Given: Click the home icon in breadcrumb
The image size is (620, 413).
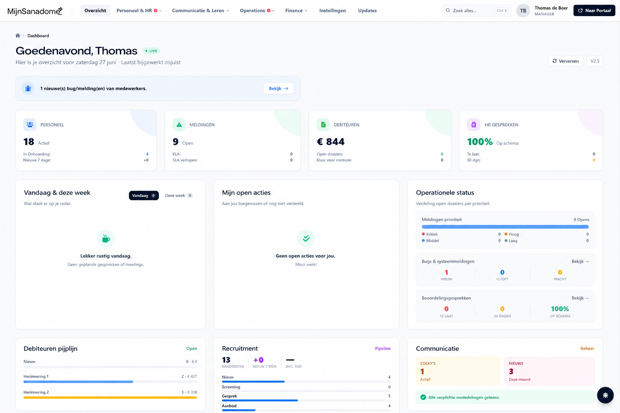Looking at the screenshot, I should point(18,35).
